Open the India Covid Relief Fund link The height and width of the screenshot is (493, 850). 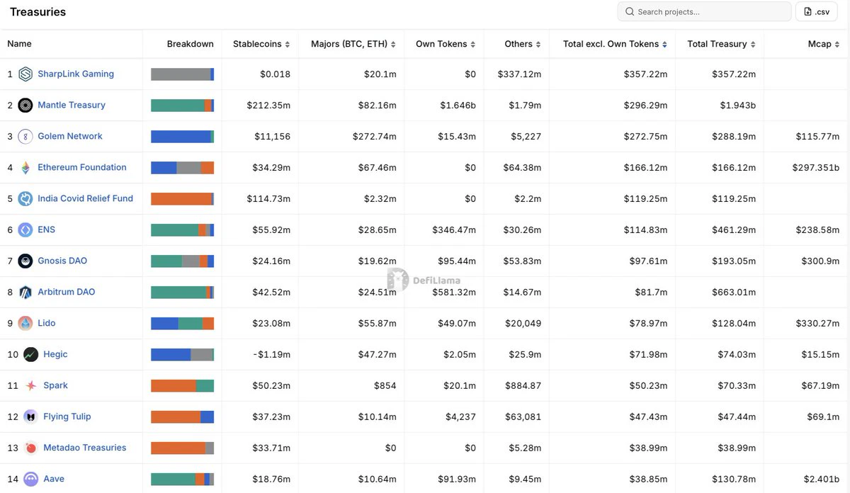(x=85, y=198)
